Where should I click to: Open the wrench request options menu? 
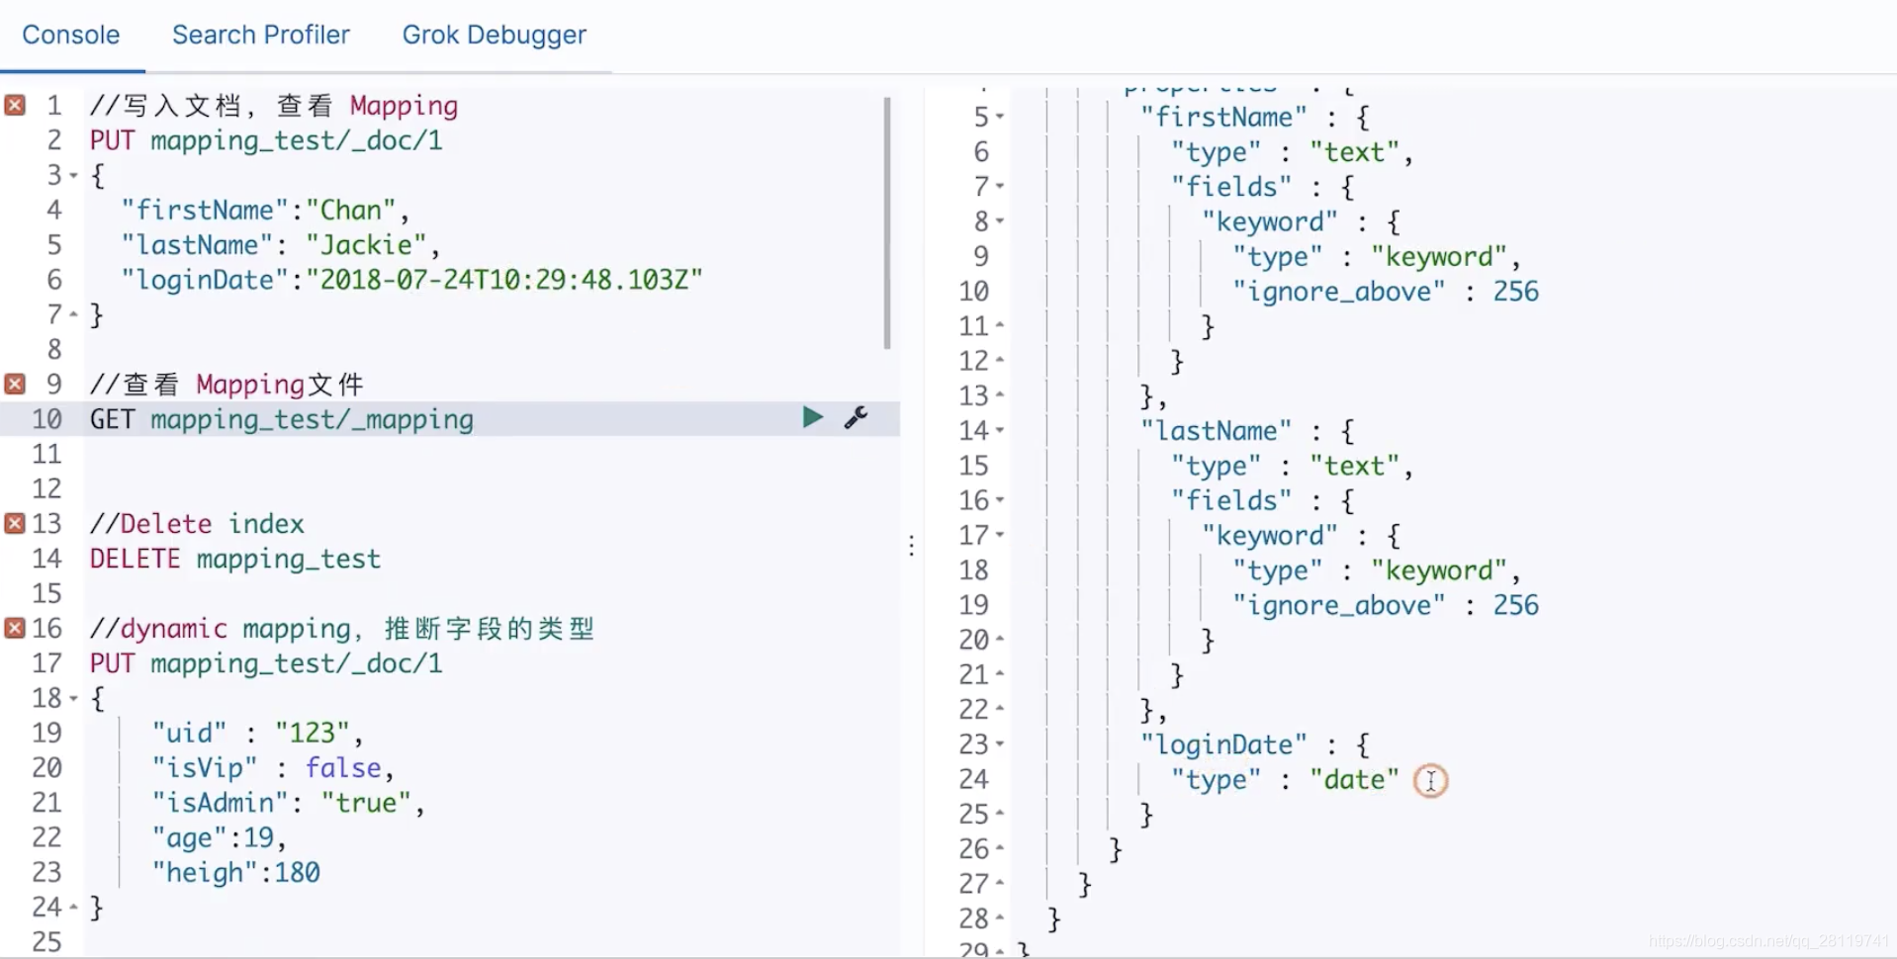tap(855, 417)
